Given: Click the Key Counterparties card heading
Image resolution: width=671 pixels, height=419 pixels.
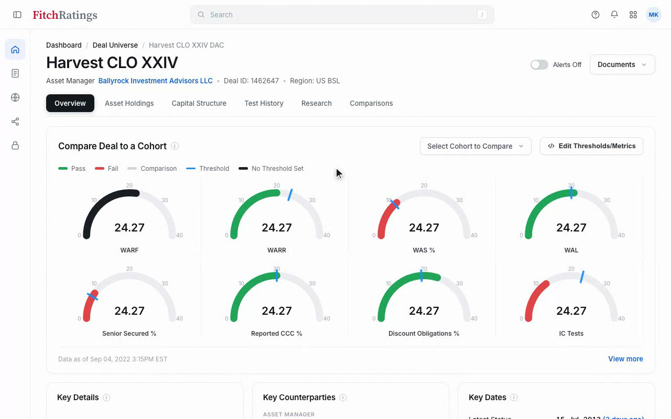Looking at the screenshot, I should coord(299,398).
